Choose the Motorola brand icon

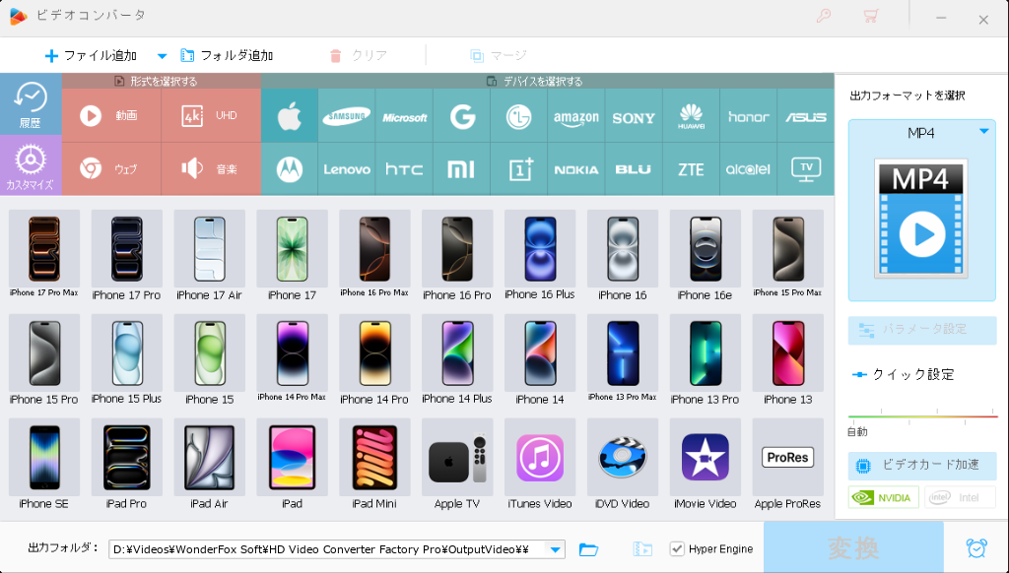290,169
